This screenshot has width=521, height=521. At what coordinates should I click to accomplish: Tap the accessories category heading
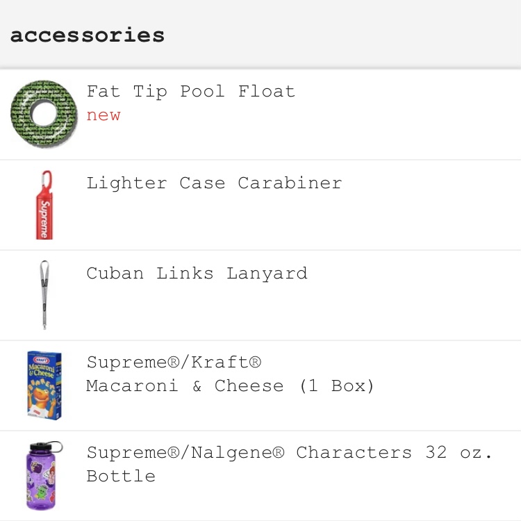88,35
